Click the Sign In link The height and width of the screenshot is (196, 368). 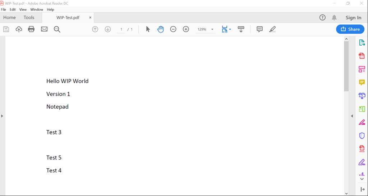coord(353,18)
